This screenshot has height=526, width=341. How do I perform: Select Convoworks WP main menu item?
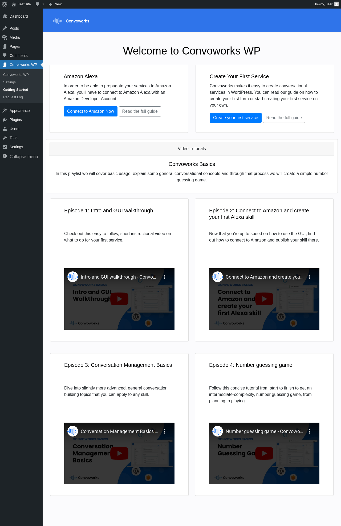pos(21,65)
